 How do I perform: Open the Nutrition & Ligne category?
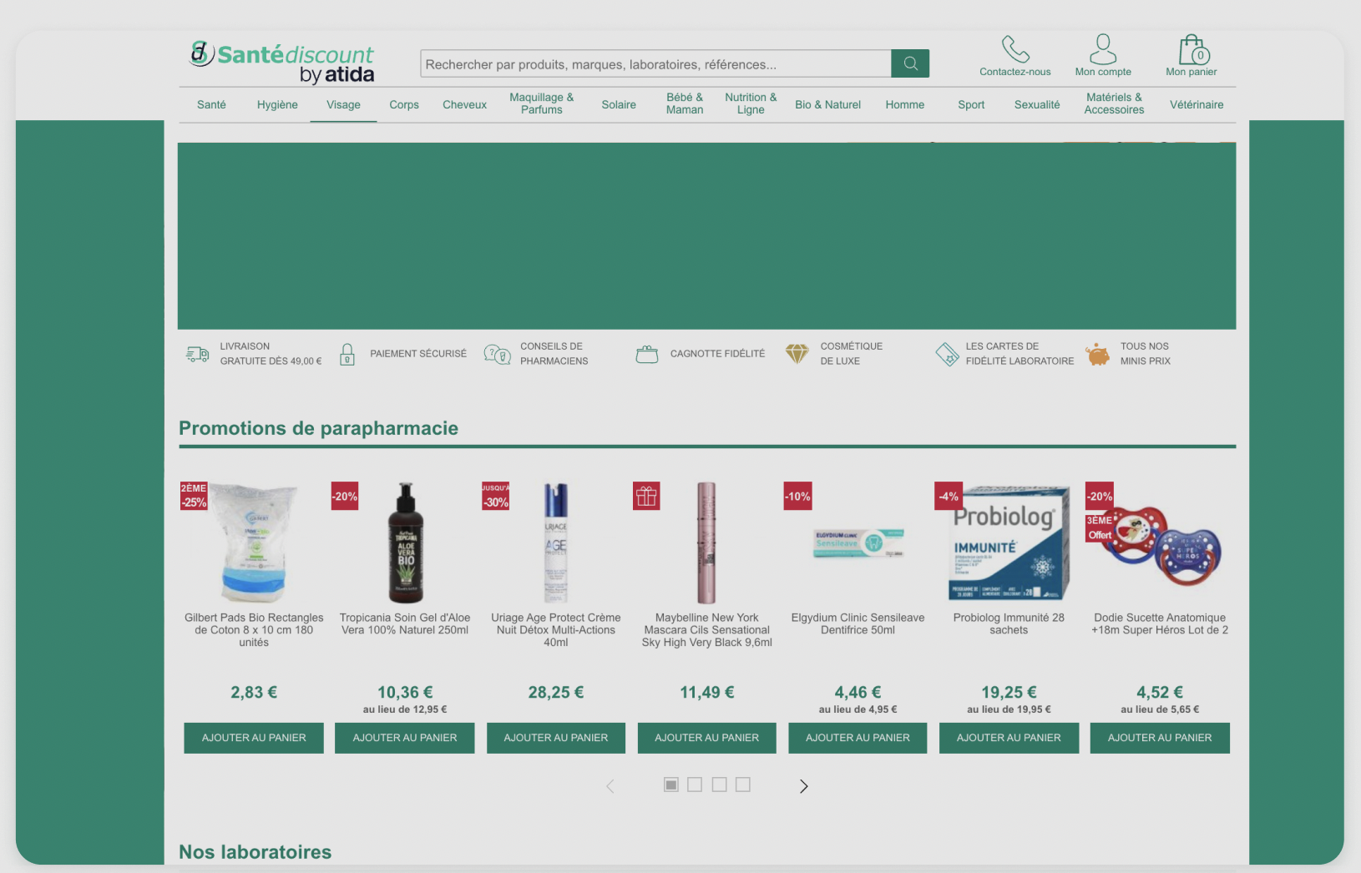[x=751, y=103]
